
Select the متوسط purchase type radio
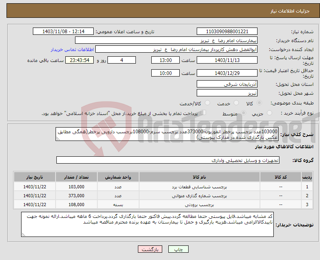[243, 113]
